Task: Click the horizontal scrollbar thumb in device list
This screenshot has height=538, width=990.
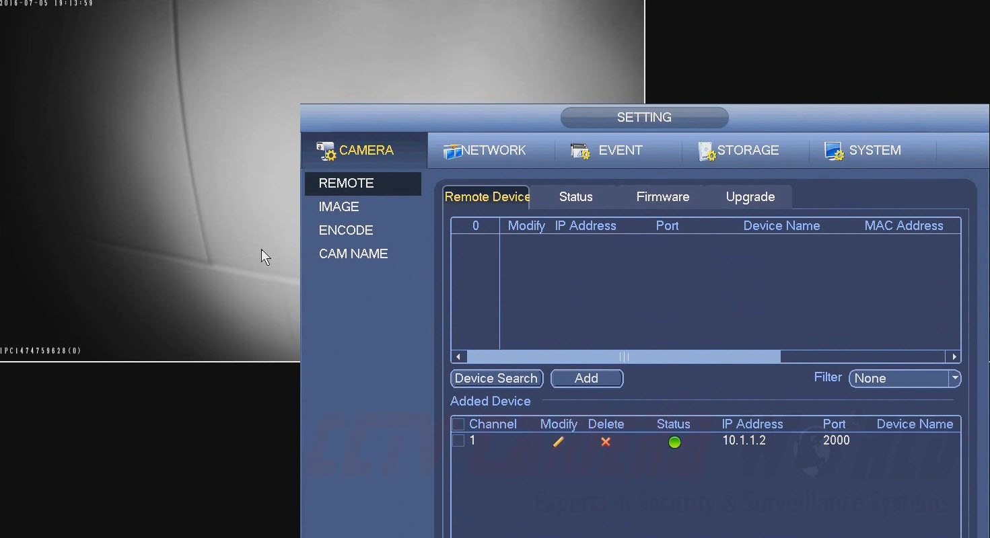Action: [x=623, y=356]
